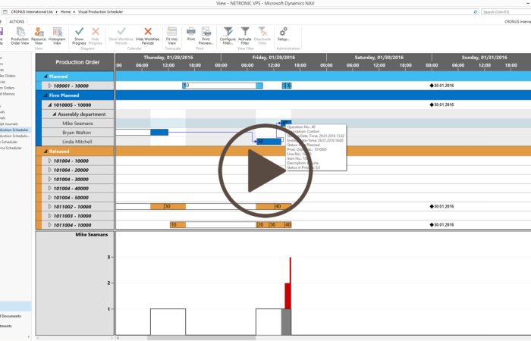This screenshot has width=531, height=341.
Task: Click Bryan Walton's blue operation bar
Action: [x=159, y=133]
